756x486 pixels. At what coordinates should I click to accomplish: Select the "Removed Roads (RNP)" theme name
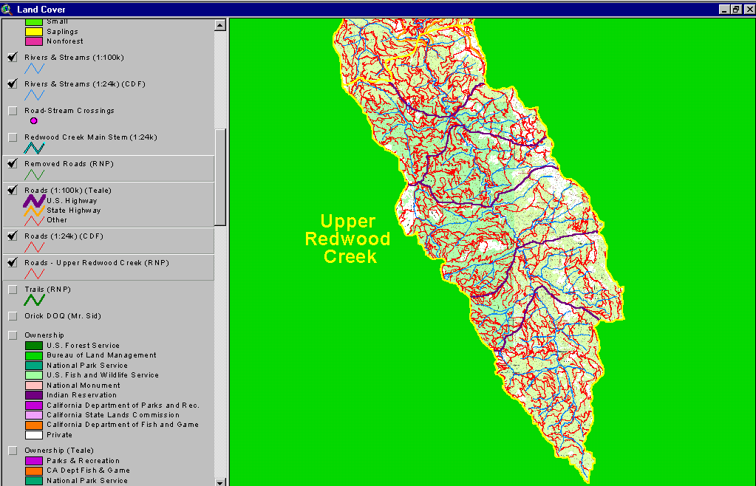(69, 164)
